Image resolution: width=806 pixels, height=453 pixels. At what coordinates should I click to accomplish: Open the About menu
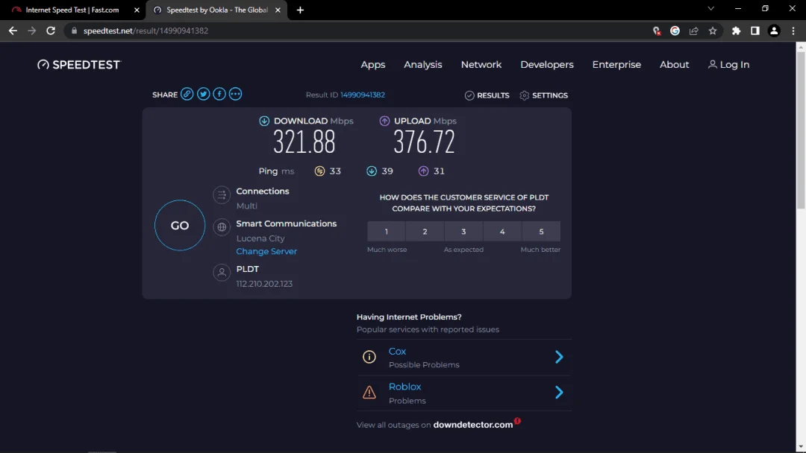(675, 65)
